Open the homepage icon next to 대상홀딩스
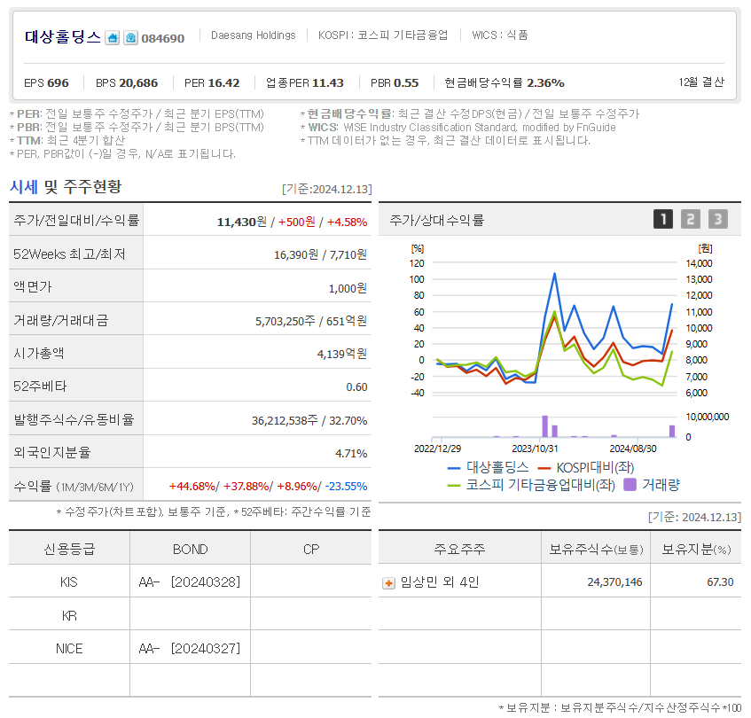This screenshot has width=751, height=718. pyautogui.click(x=112, y=37)
